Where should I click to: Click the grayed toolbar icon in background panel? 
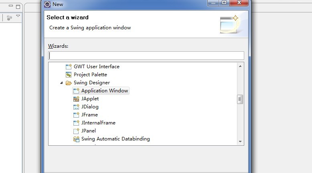tap(9, 18)
